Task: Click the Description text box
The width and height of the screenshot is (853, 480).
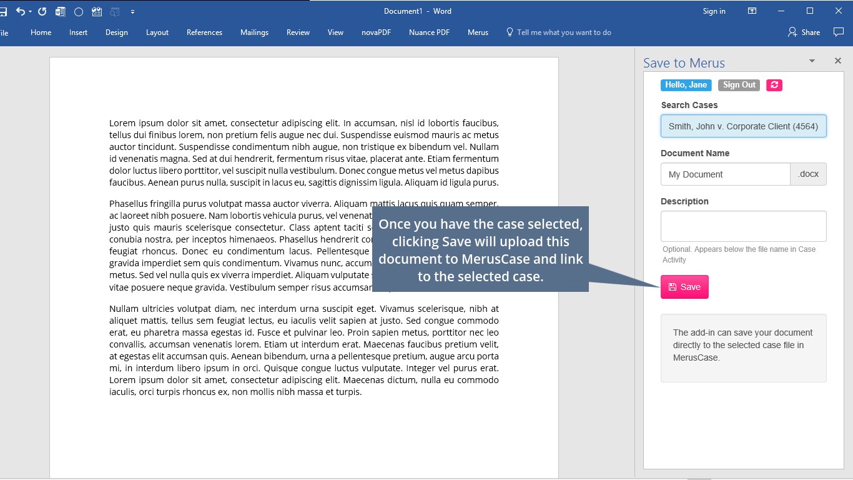Action: pyautogui.click(x=744, y=226)
